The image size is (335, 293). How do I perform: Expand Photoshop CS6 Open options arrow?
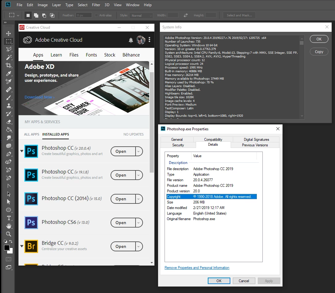[x=139, y=223]
